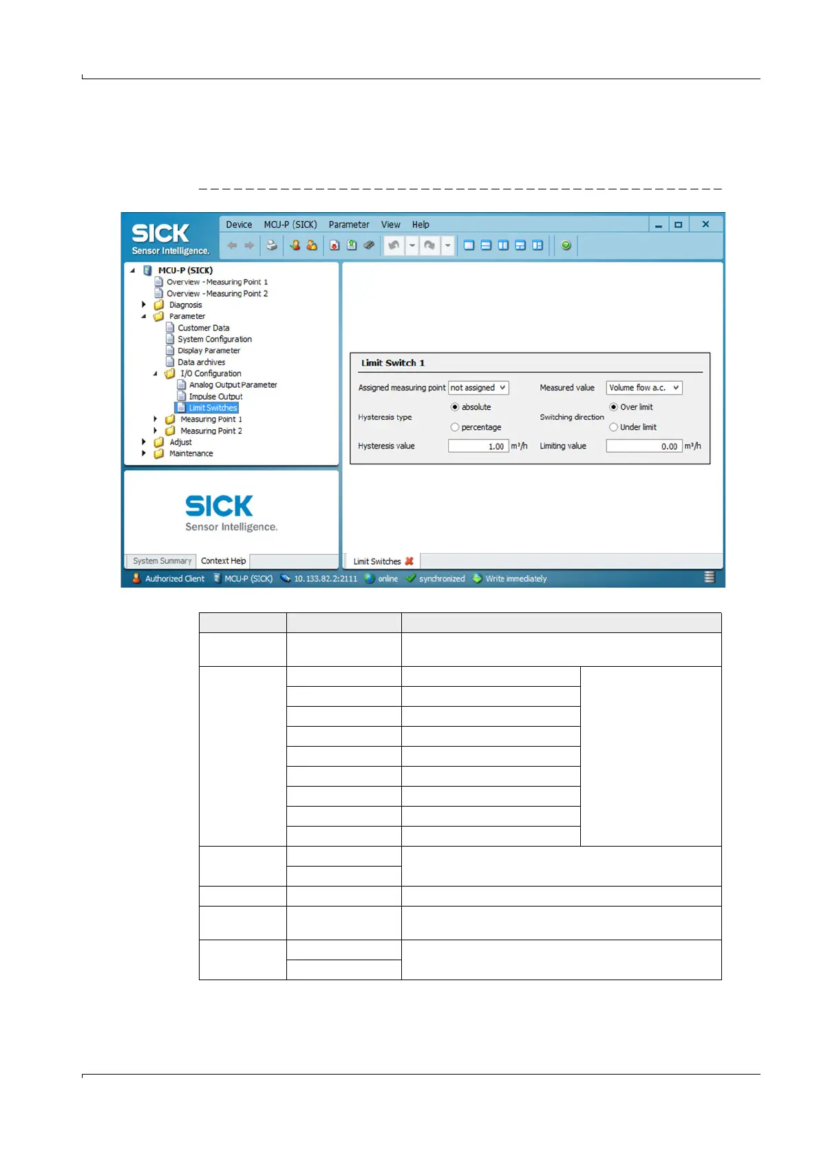Screen dimensions: 819x1160
Task: Click the undo arrow button
Action: (394, 245)
